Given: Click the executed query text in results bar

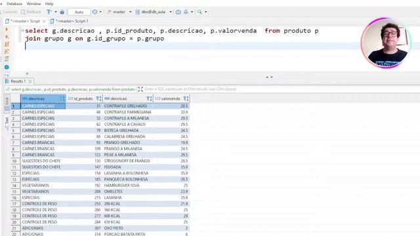Looking at the screenshot, I should [73, 89].
